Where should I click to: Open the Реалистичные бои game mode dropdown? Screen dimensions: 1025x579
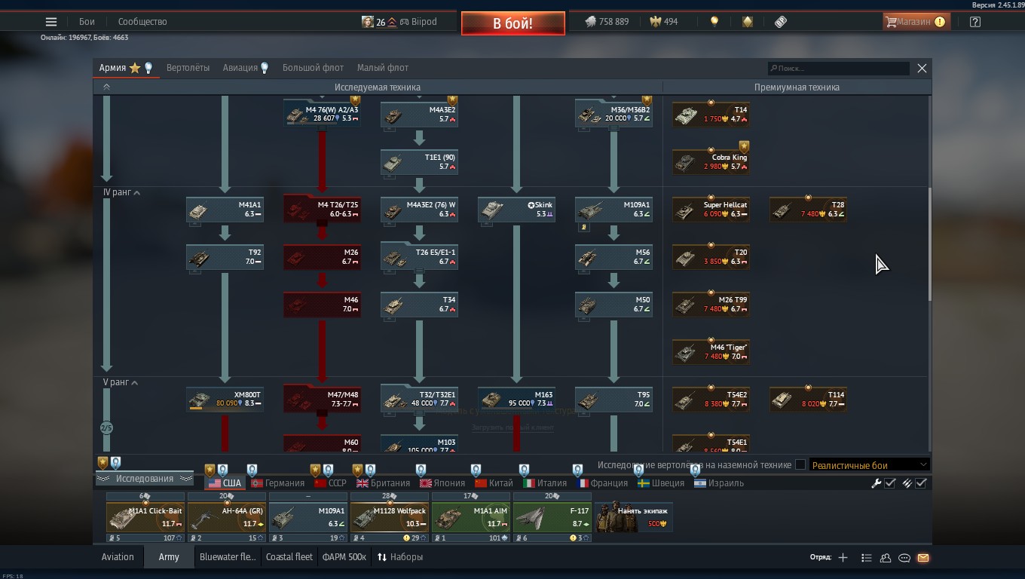tap(869, 465)
